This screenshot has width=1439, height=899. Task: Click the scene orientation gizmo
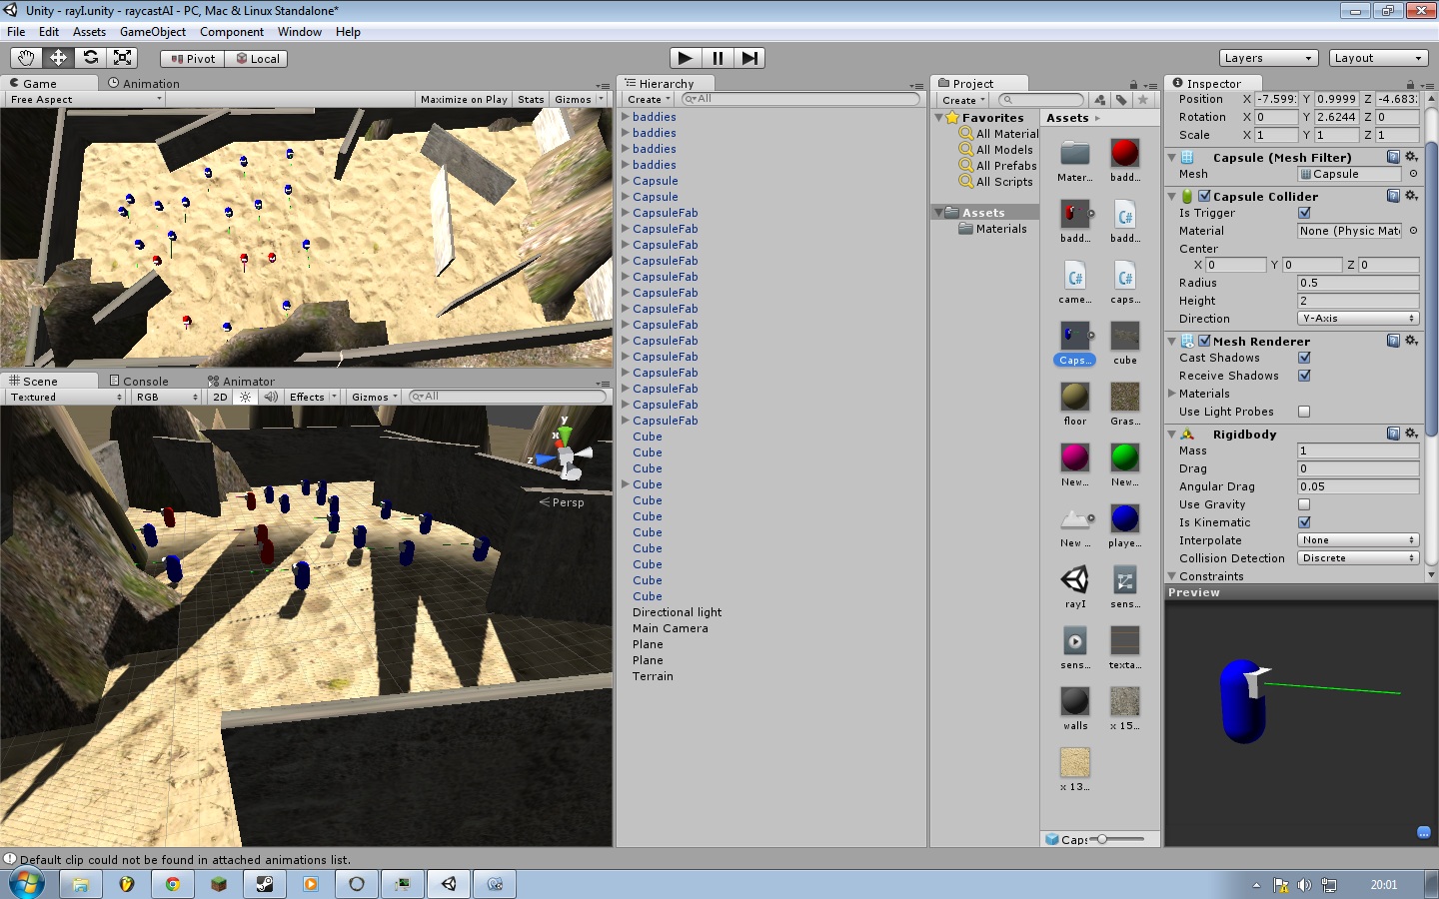coord(565,454)
